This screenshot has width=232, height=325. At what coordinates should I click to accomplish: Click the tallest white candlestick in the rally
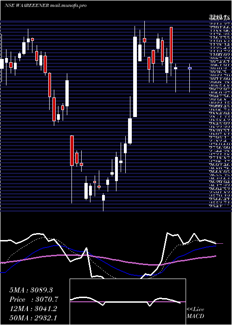135,77
